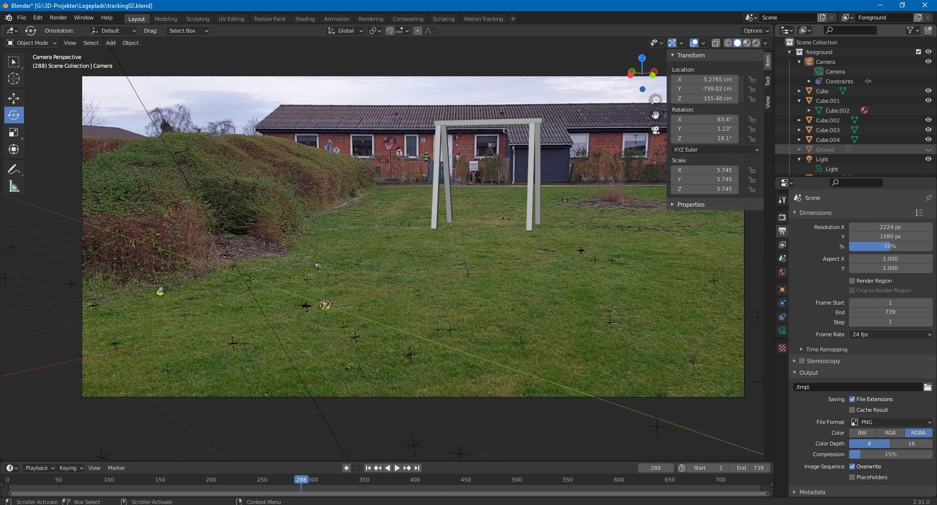Open the Tool properties tab icon
This screenshot has height=505, width=937.
click(782, 200)
